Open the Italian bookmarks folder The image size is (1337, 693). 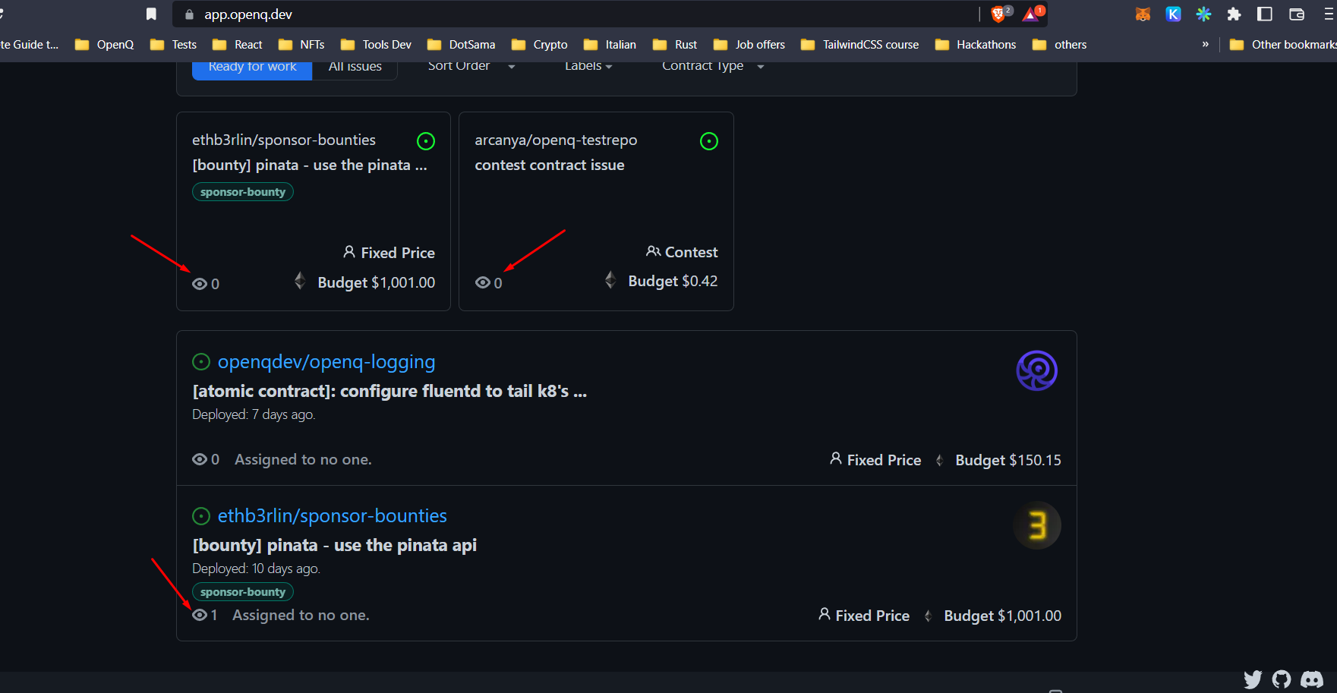(610, 45)
